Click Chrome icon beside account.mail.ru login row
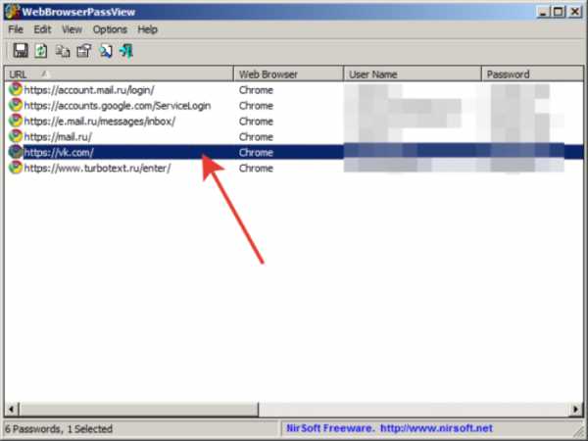This screenshot has width=588, height=441. pyautogui.click(x=15, y=90)
